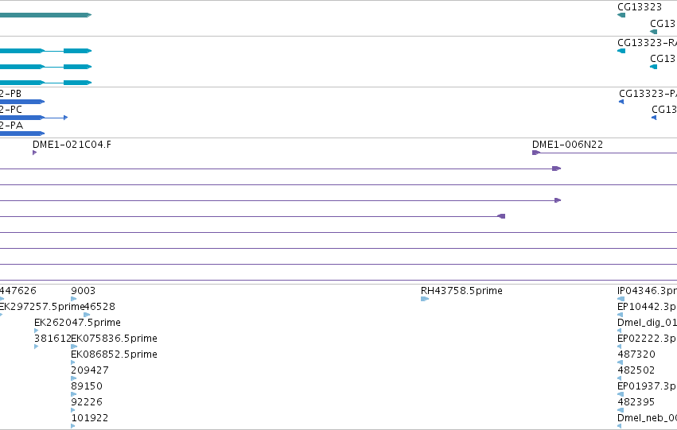Viewport: 677px width, 430px height.
Task: Click the thin blue arrow tip of 2-PC
Action: click(65, 118)
